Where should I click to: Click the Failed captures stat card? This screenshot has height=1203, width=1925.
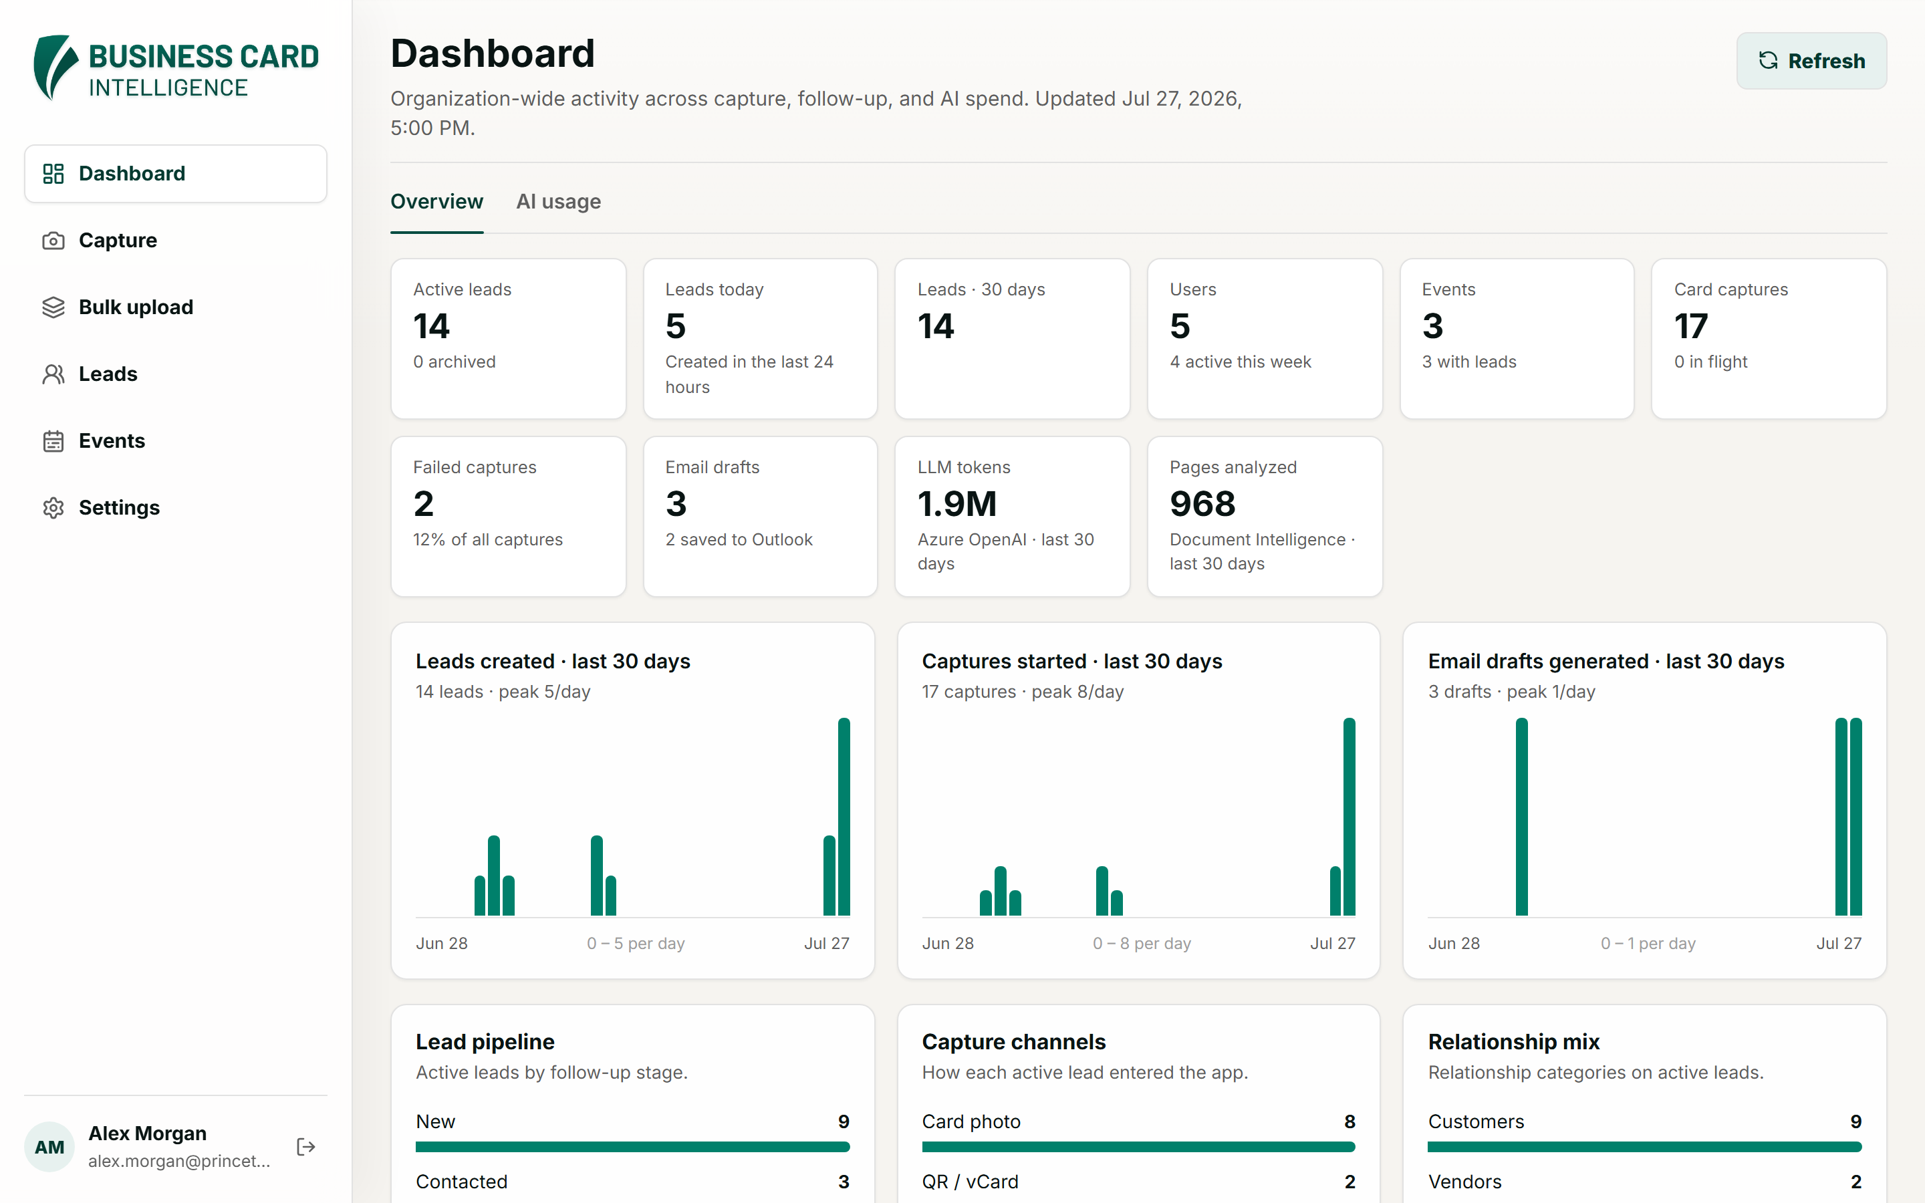point(508,517)
